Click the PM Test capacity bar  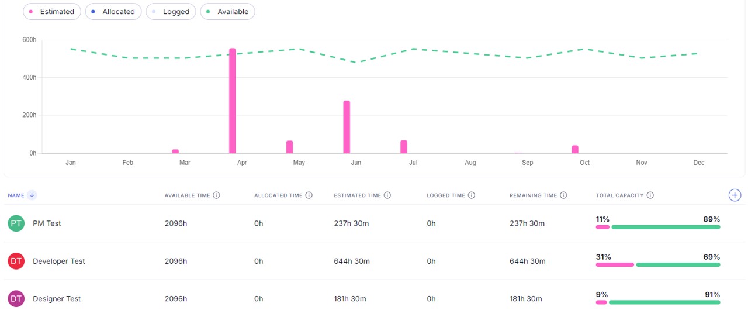click(657, 227)
